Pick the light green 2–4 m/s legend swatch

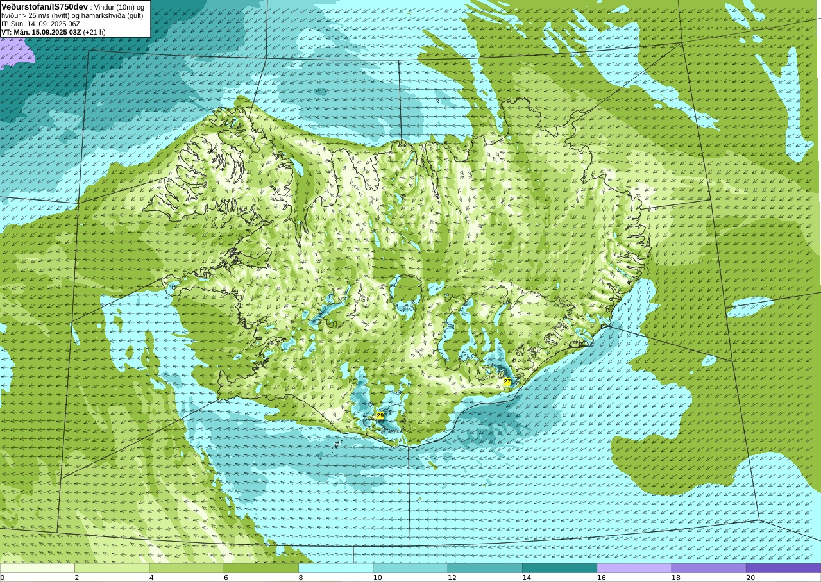(112, 568)
